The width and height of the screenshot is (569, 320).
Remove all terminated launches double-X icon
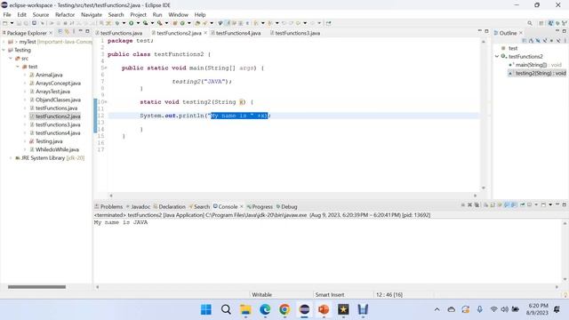click(477, 205)
